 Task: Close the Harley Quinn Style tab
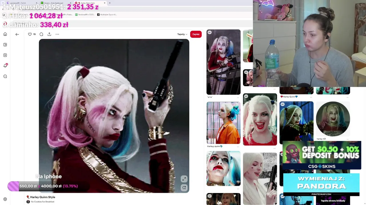105,3
